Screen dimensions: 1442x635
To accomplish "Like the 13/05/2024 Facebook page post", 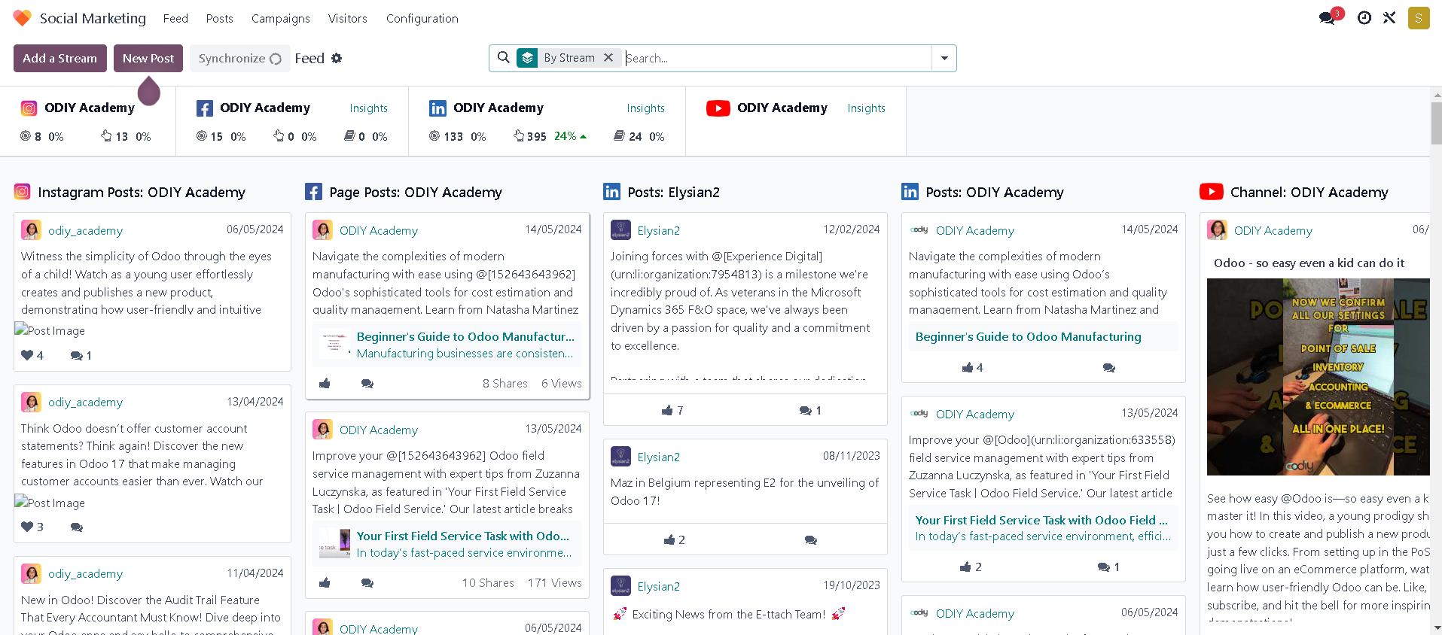I will coord(325,582).
